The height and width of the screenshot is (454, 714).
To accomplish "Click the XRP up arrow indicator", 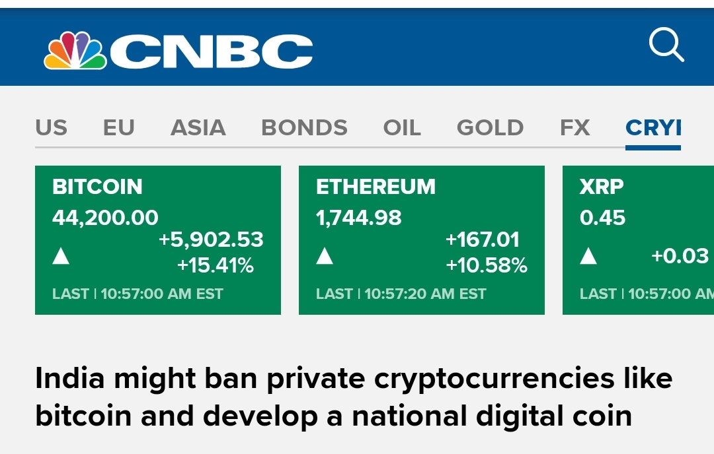I will tap(588, 255).
